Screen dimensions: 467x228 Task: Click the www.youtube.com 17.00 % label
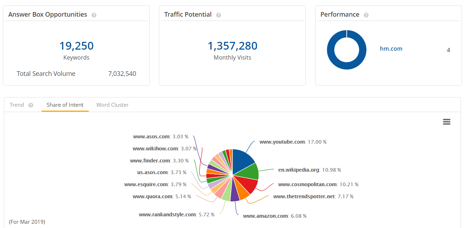[293, 142]
